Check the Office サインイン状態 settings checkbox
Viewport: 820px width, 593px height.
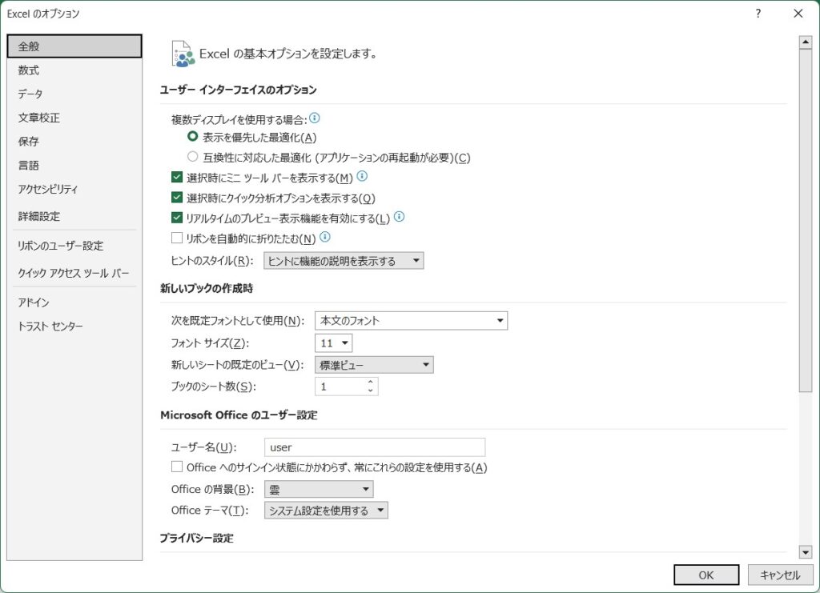pyautogui.click(x=177, y=467)
